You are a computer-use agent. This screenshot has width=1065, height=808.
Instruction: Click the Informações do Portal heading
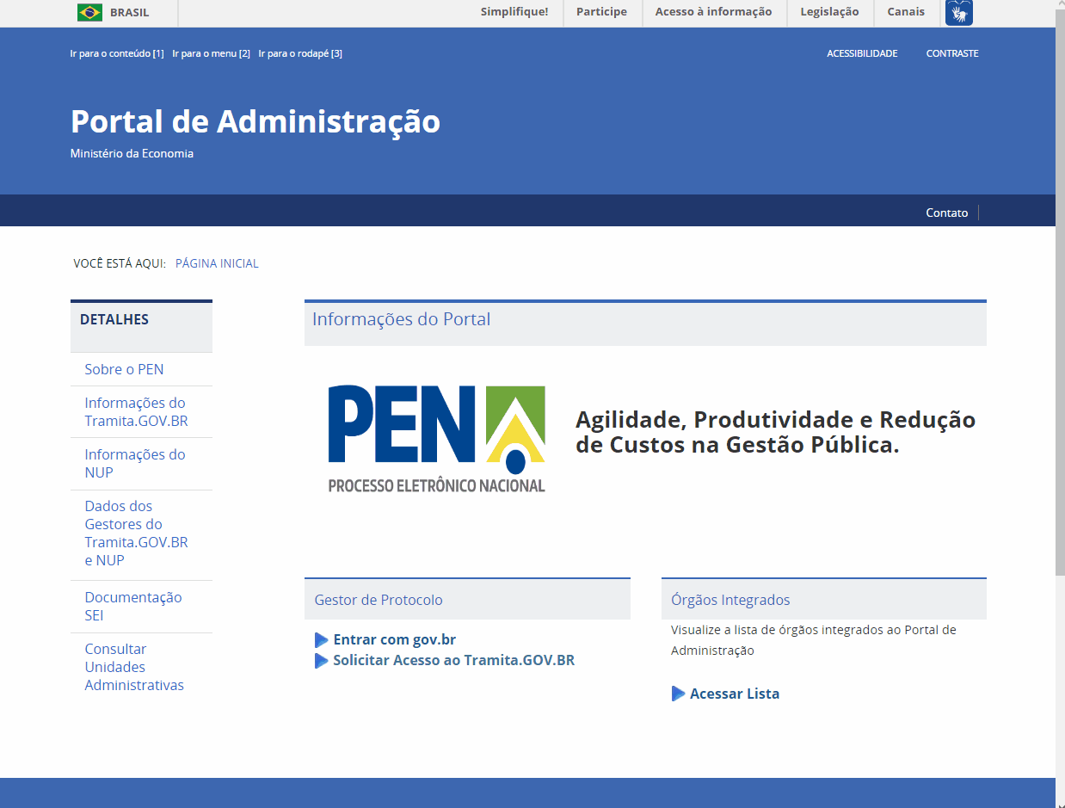401,319
